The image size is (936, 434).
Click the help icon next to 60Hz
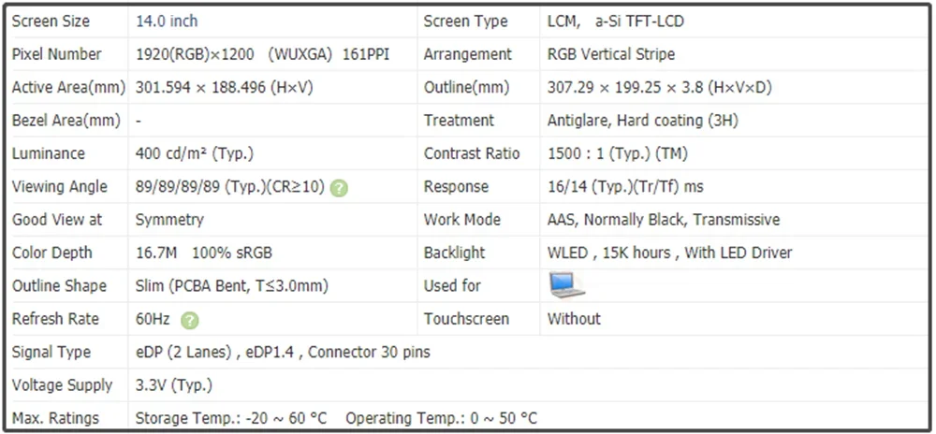(190, 320)
